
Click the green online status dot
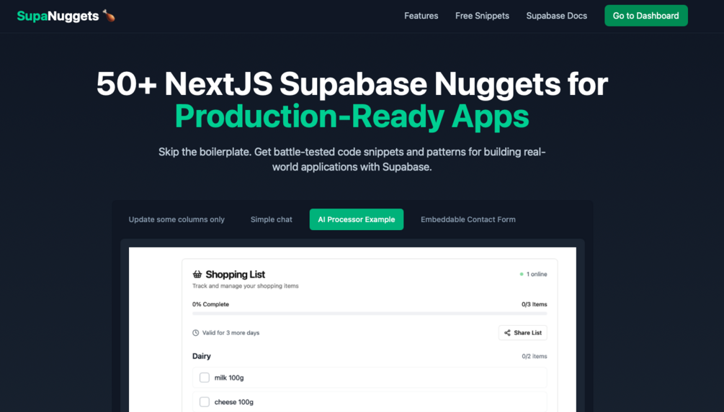pyautogui.click(x=522, y=274)
